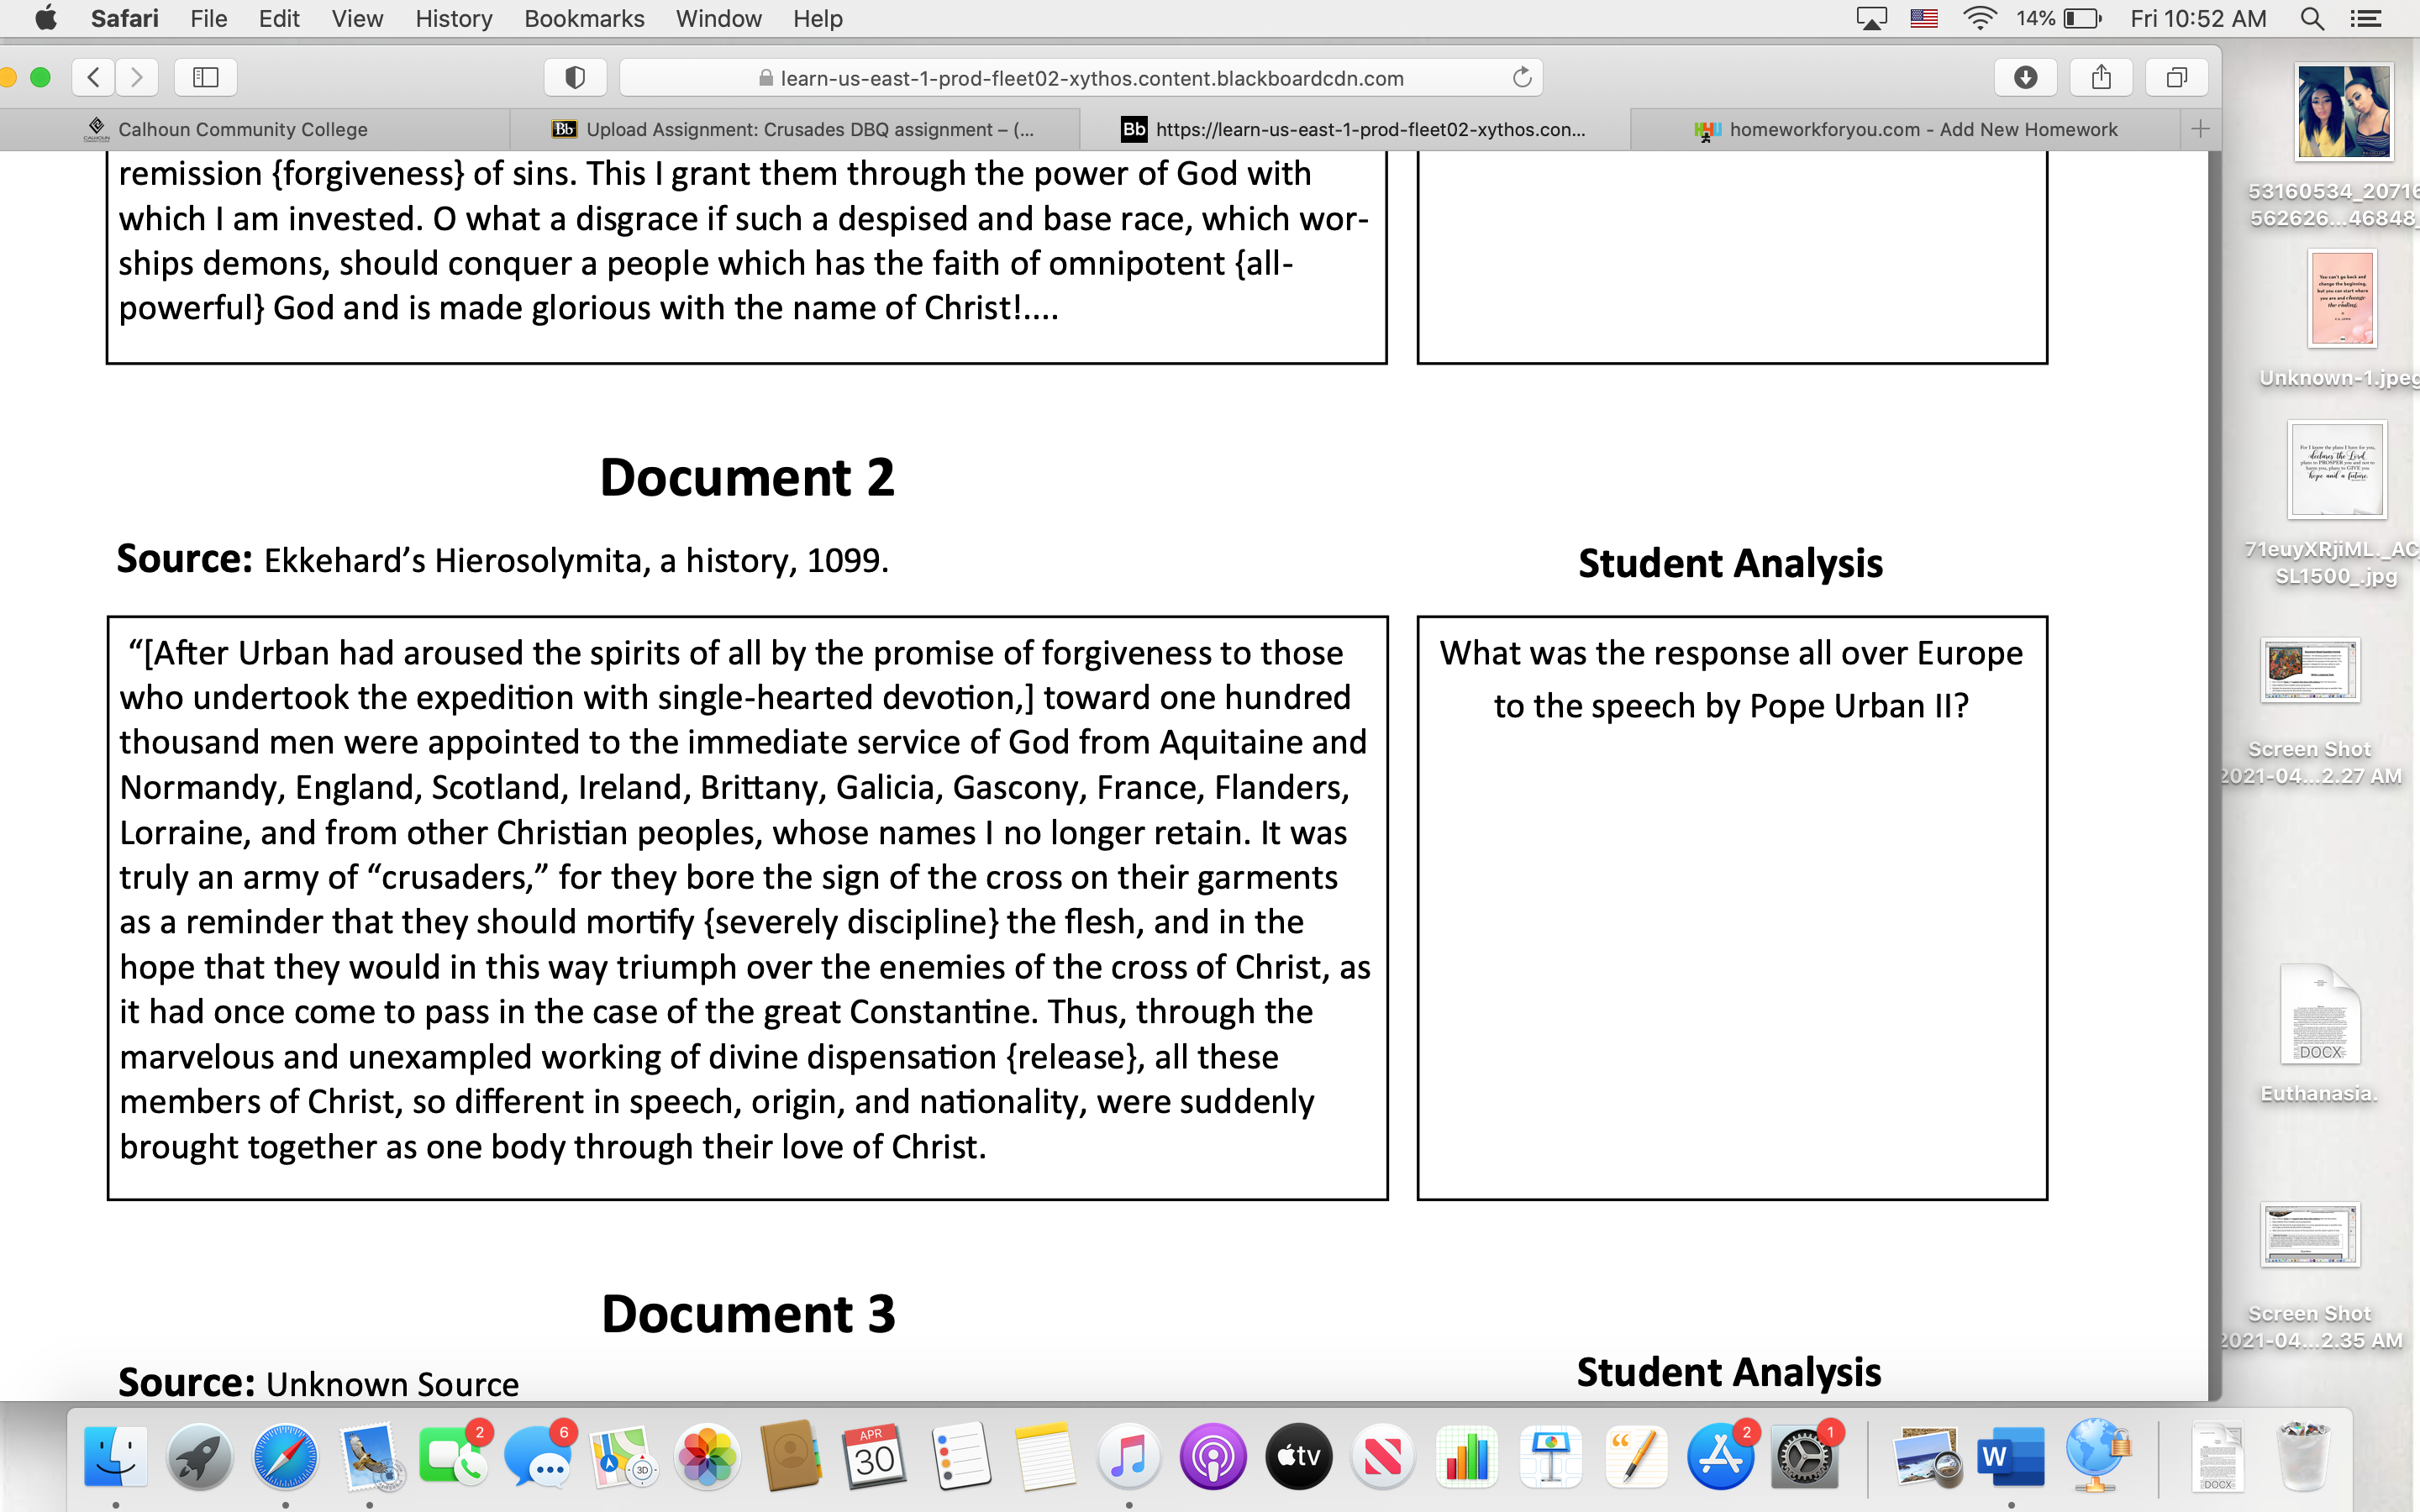Click the privacy shield icon
2420x1512 pixels.
coord(575,77)
